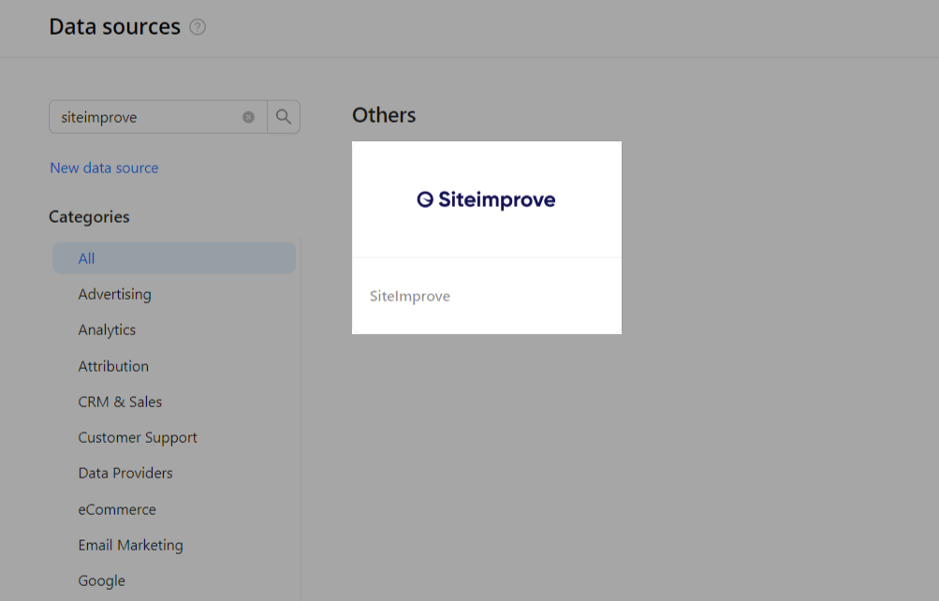Click the New data source link
This screenshot has width=939, height=601.
[104, 168]
